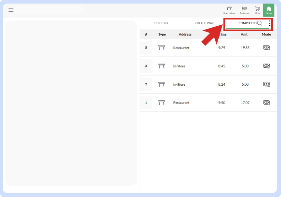This screenshot has width=281, height=197.
Task: Open the Restaurant section icon
Action: [244, 10]
